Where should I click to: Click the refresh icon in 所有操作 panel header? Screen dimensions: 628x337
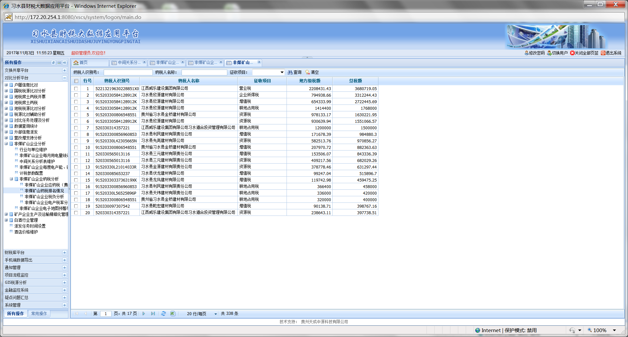click(x=53, y=62)
